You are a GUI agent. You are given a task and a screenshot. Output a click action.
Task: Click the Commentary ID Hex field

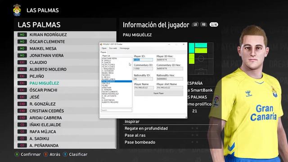pos(170,68)
